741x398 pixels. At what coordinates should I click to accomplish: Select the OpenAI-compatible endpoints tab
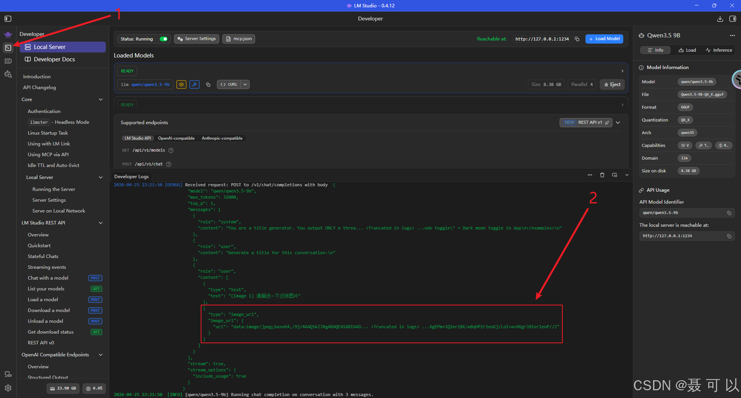pyautogui.click(x=176, y=138)
